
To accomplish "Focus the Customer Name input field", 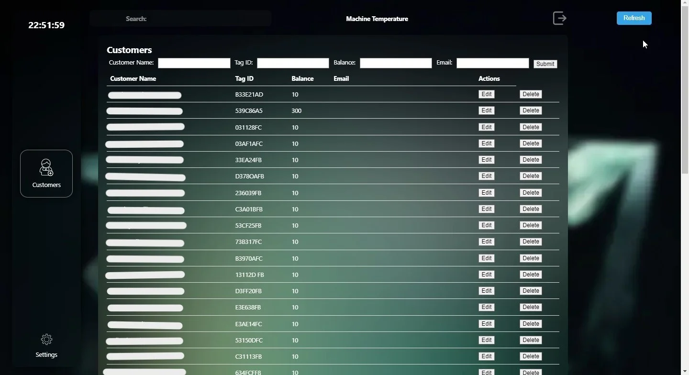I will [x=194, y=63].
